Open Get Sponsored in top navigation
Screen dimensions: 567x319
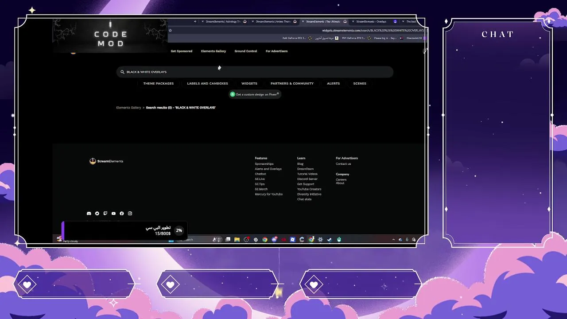coord(182,51)
